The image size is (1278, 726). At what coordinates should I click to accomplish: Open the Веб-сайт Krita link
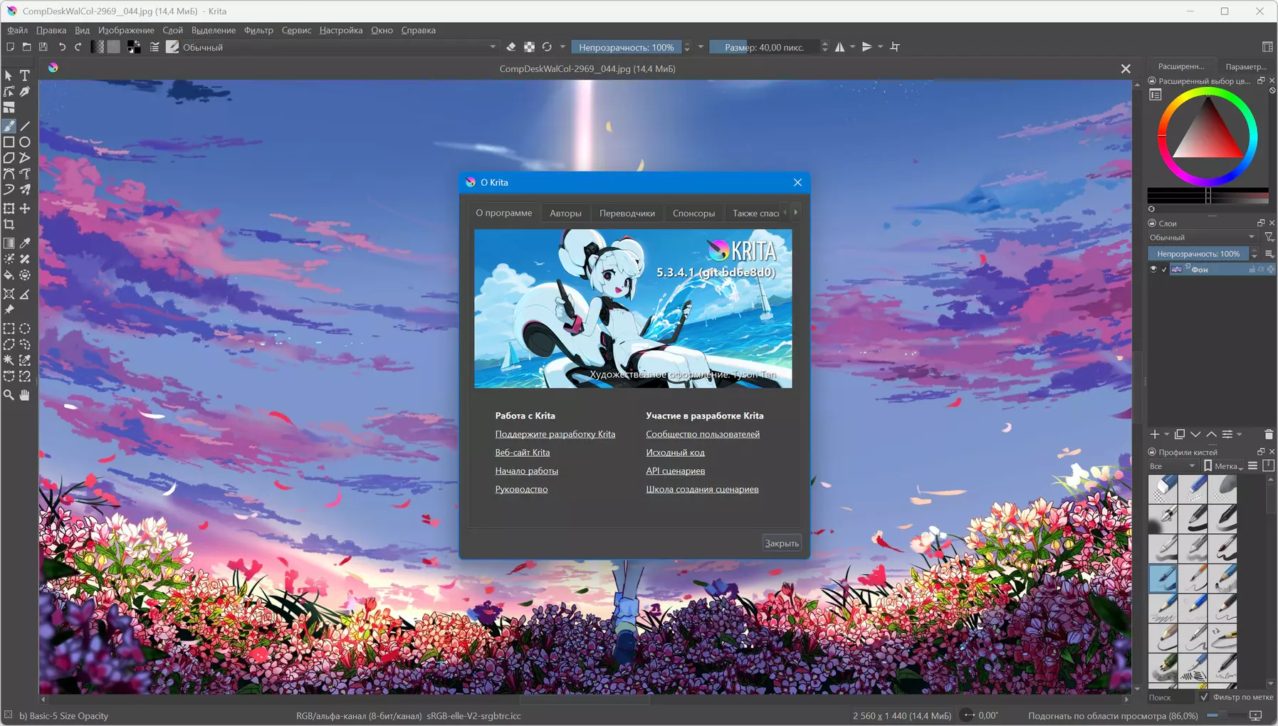click(x=523, y=453)
